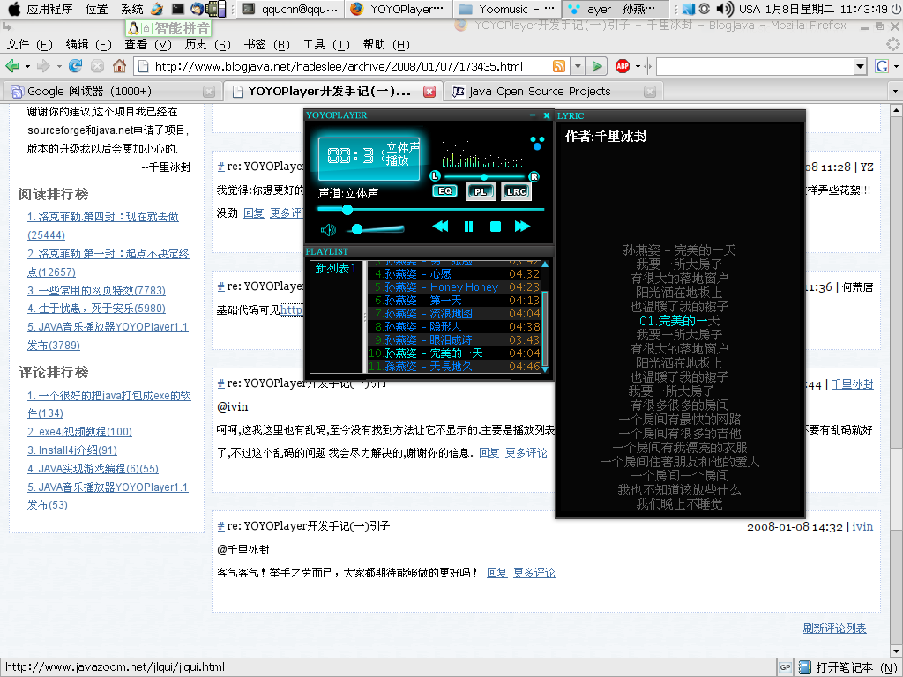Select track 5 Honey Honey
903x677 pixels.
coord(454,287)
